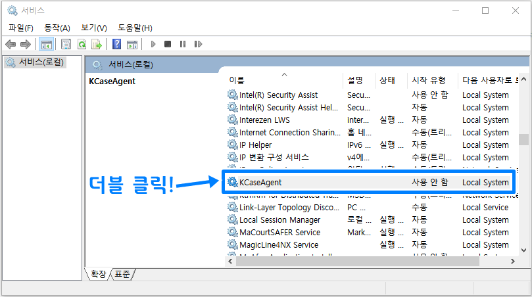Image resolution: width=532 pixels, height=297 pixels.
Task: Select the Intel(R) Security Assist service
Action: [x=279, y=95]
